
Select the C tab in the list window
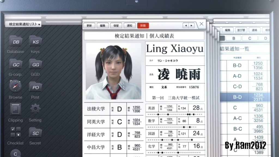point(250,38)
